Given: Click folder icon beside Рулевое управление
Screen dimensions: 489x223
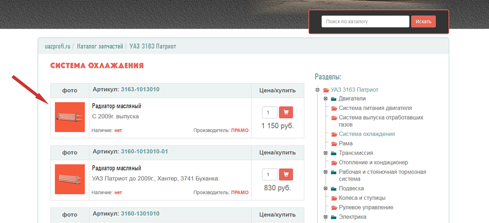Looking at the screenshot, I should pos(334,208).
